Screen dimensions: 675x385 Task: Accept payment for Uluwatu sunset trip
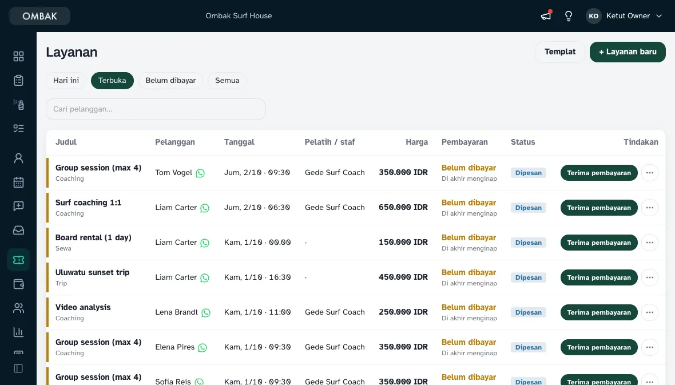click(x=599, y=277)
